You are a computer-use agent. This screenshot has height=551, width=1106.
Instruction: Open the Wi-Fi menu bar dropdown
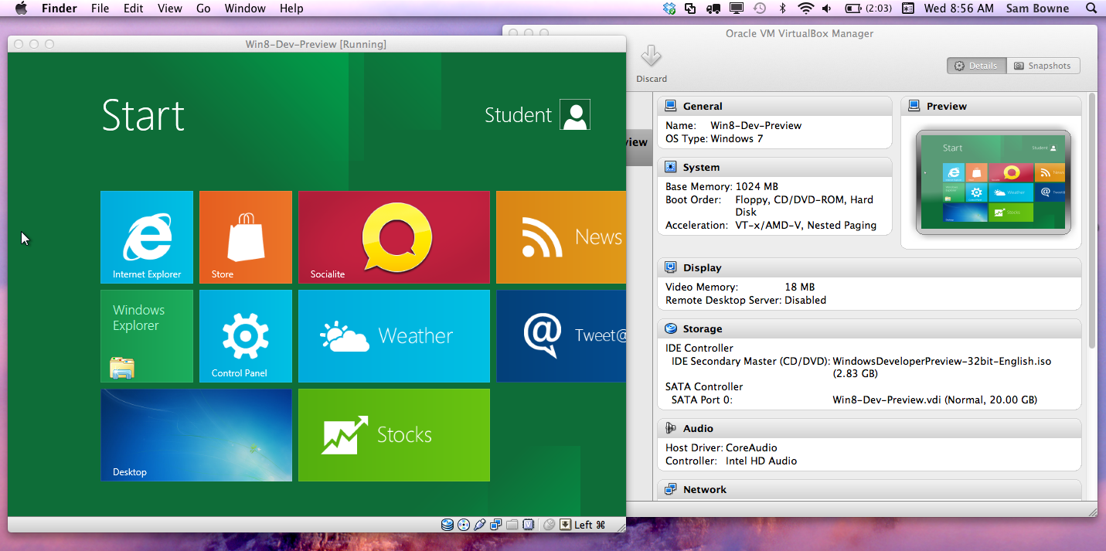[x=806, y=9]
